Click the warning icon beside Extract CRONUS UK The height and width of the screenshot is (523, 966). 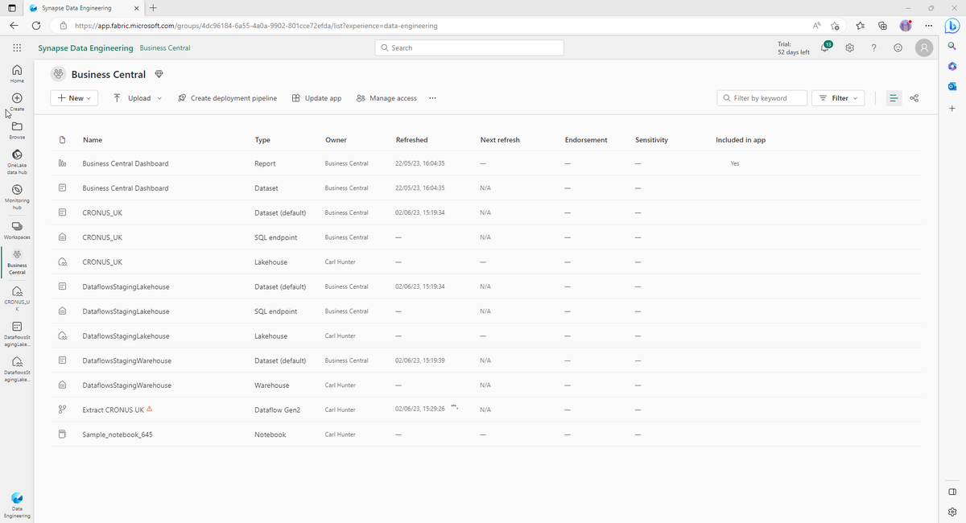150,409
